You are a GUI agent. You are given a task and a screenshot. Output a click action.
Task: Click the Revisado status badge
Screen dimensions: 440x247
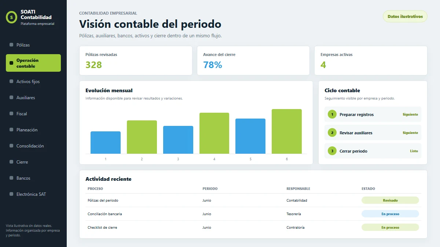(390, 200)
